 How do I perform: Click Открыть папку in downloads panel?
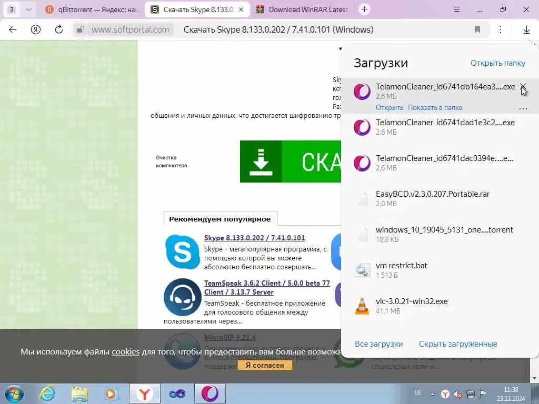498,63
